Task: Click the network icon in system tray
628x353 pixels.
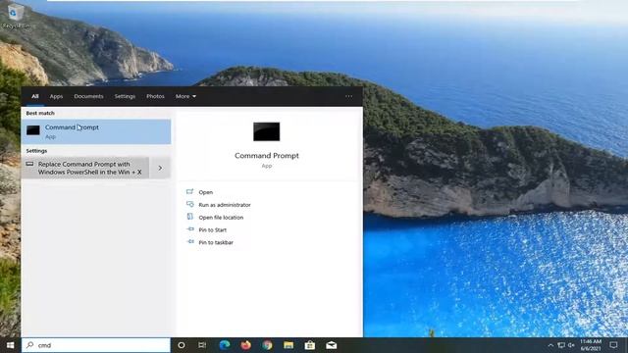Action: tap(561, 345)
